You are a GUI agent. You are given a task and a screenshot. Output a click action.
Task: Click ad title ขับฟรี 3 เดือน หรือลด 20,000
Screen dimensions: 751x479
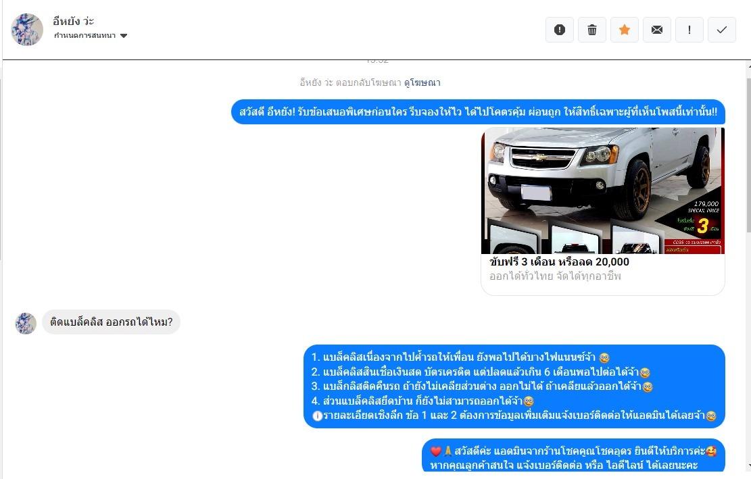pos(559,261)
